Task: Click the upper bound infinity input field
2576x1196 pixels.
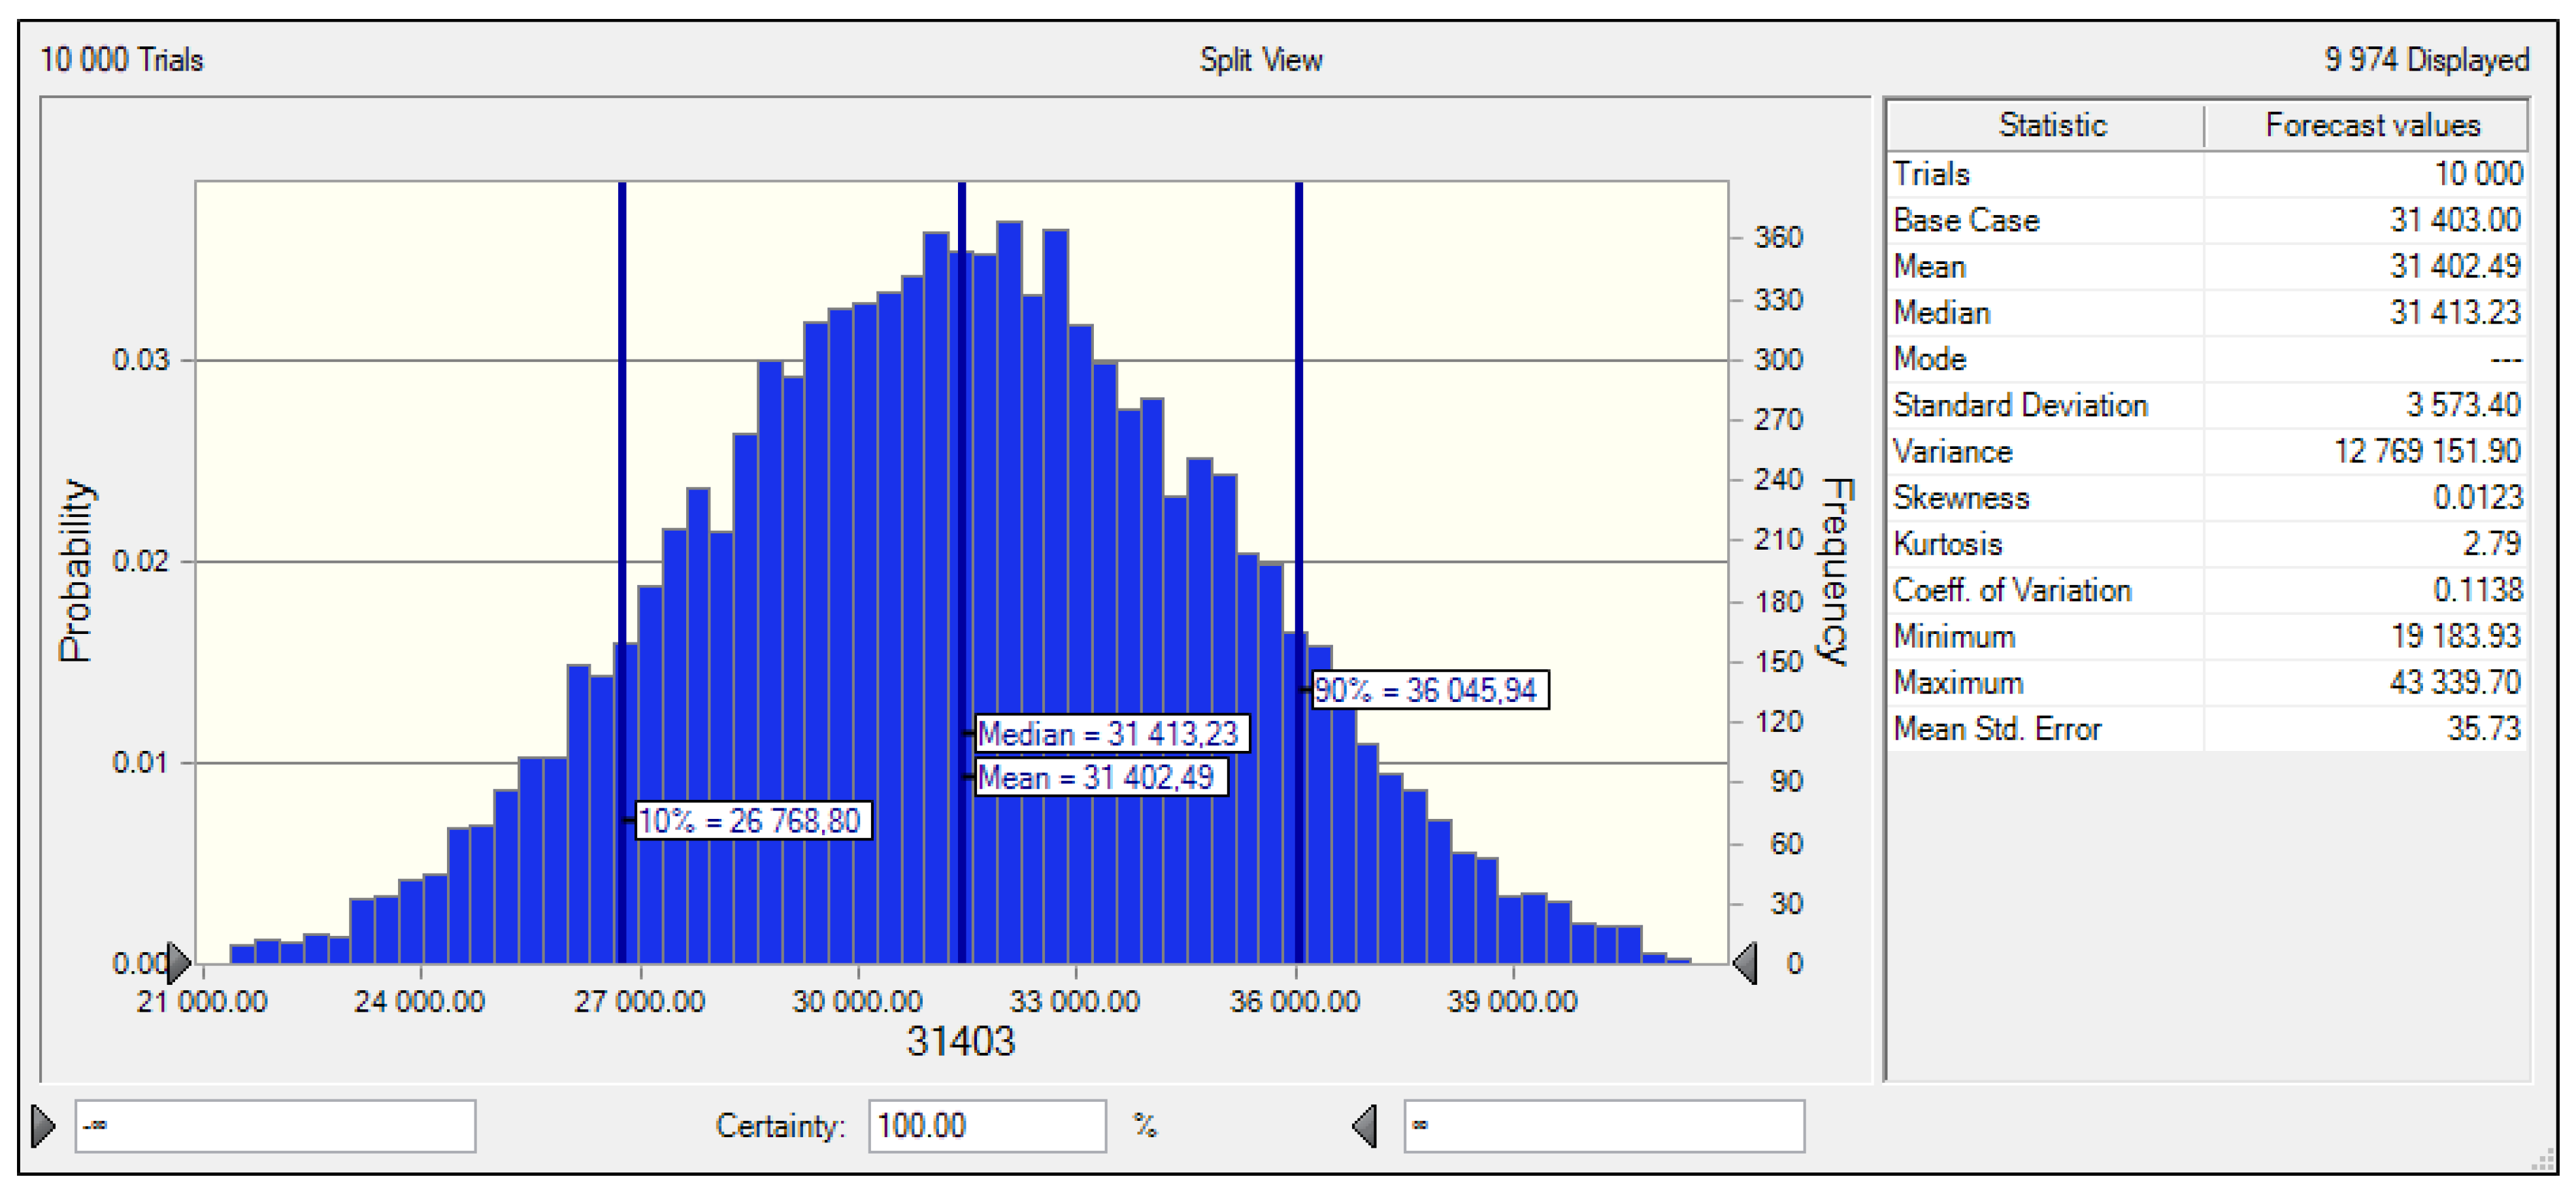Action: (1603, 1126)
